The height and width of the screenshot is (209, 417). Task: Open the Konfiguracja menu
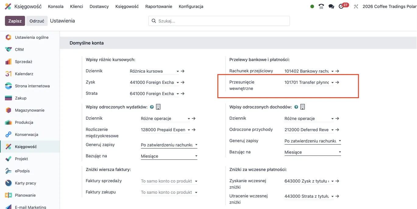[191, 6]
